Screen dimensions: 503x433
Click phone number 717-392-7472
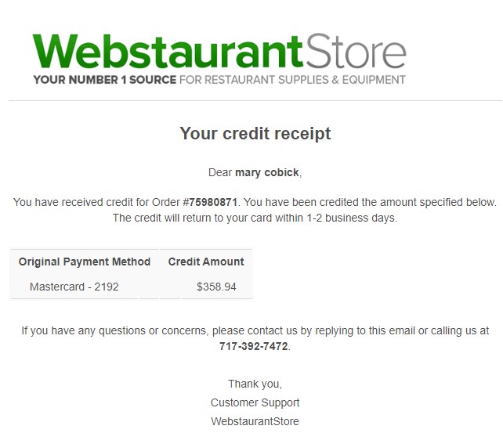pos(253,346)
